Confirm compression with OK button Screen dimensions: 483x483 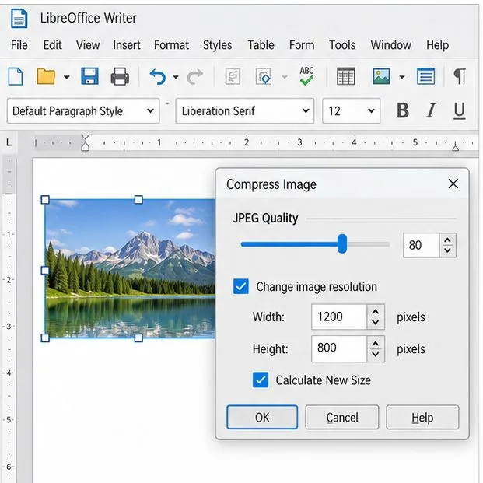pyautogui.click(x=262, y=417)
